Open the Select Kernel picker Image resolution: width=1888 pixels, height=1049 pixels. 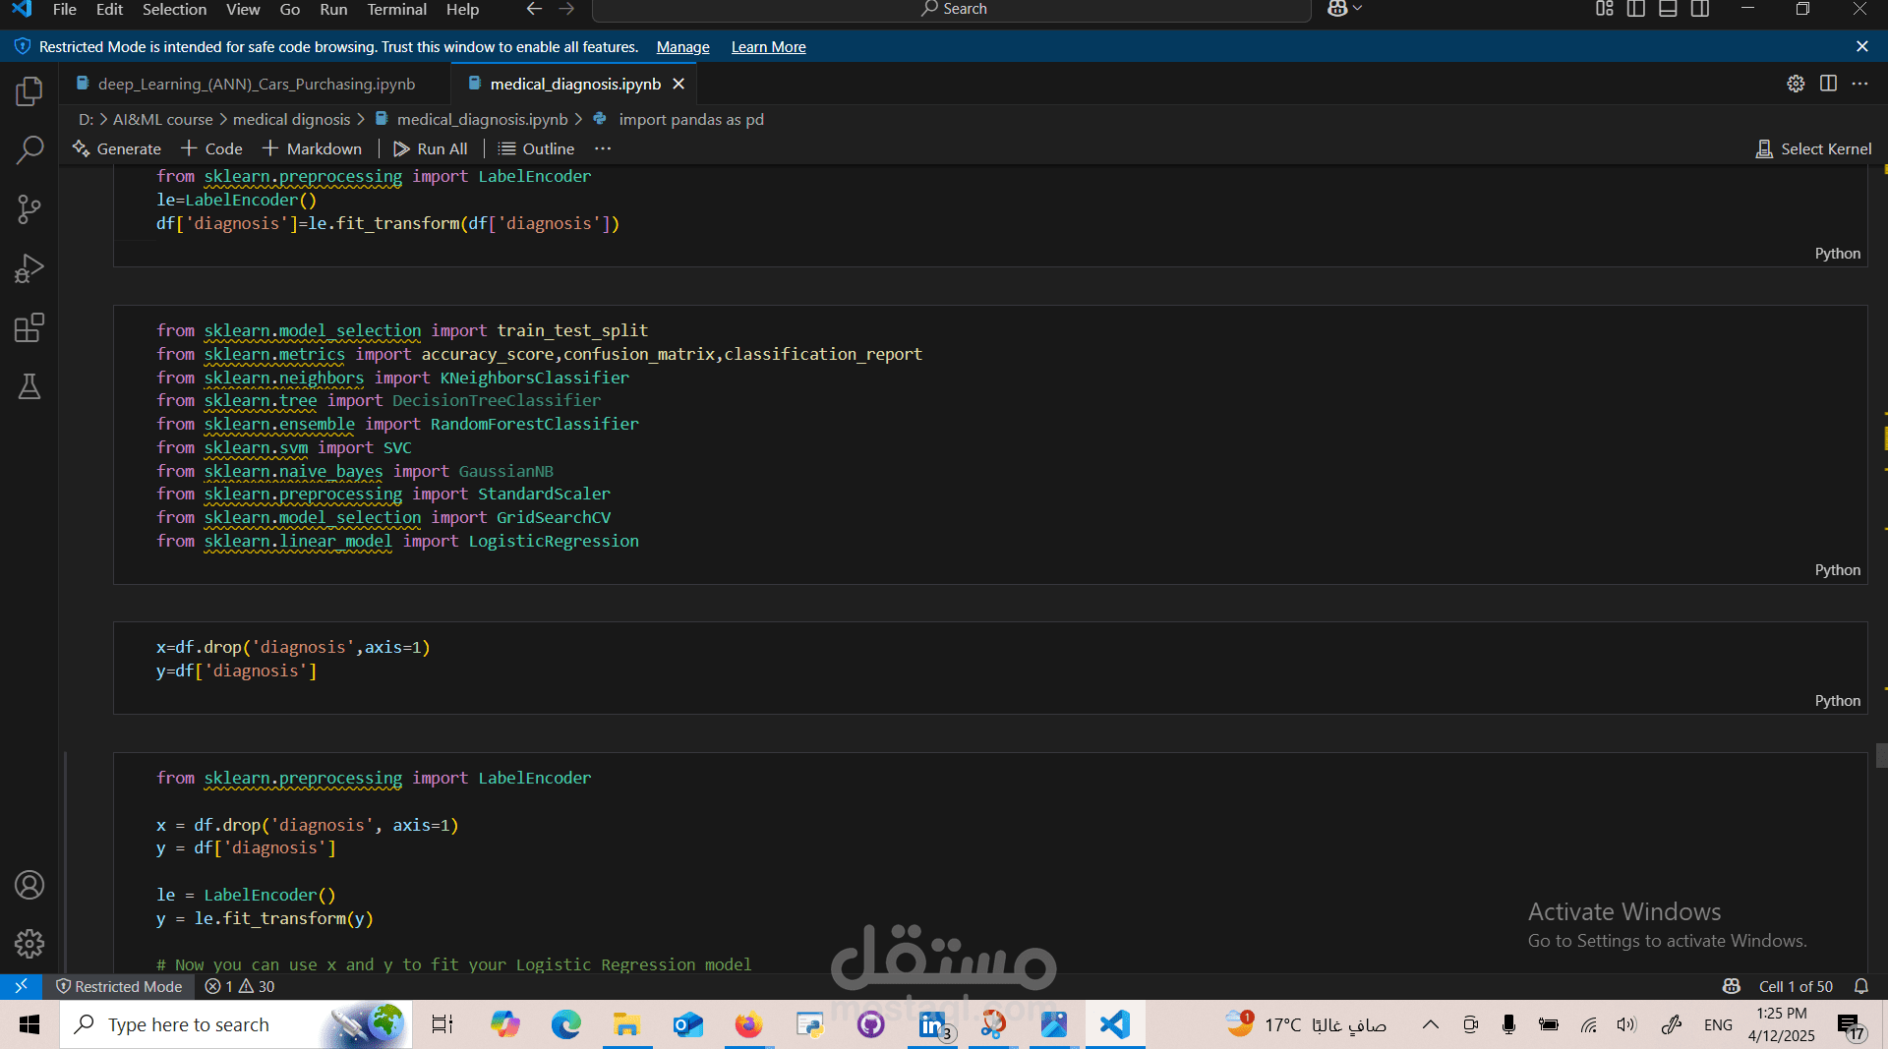[x=1814, y=148]
